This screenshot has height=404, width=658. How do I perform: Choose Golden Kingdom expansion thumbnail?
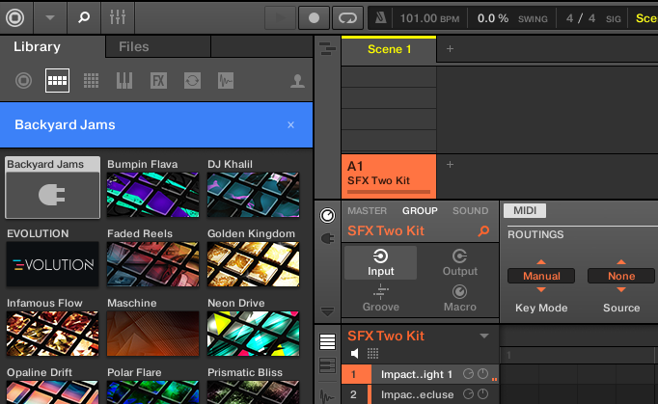(253, 264)
